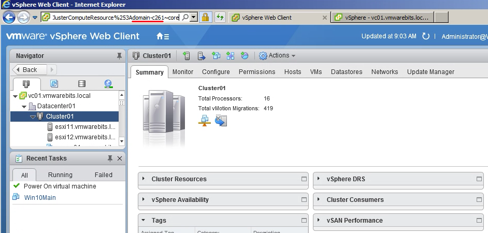
Task: Open the Datastores tab
Action: click(x=347, y=72)
